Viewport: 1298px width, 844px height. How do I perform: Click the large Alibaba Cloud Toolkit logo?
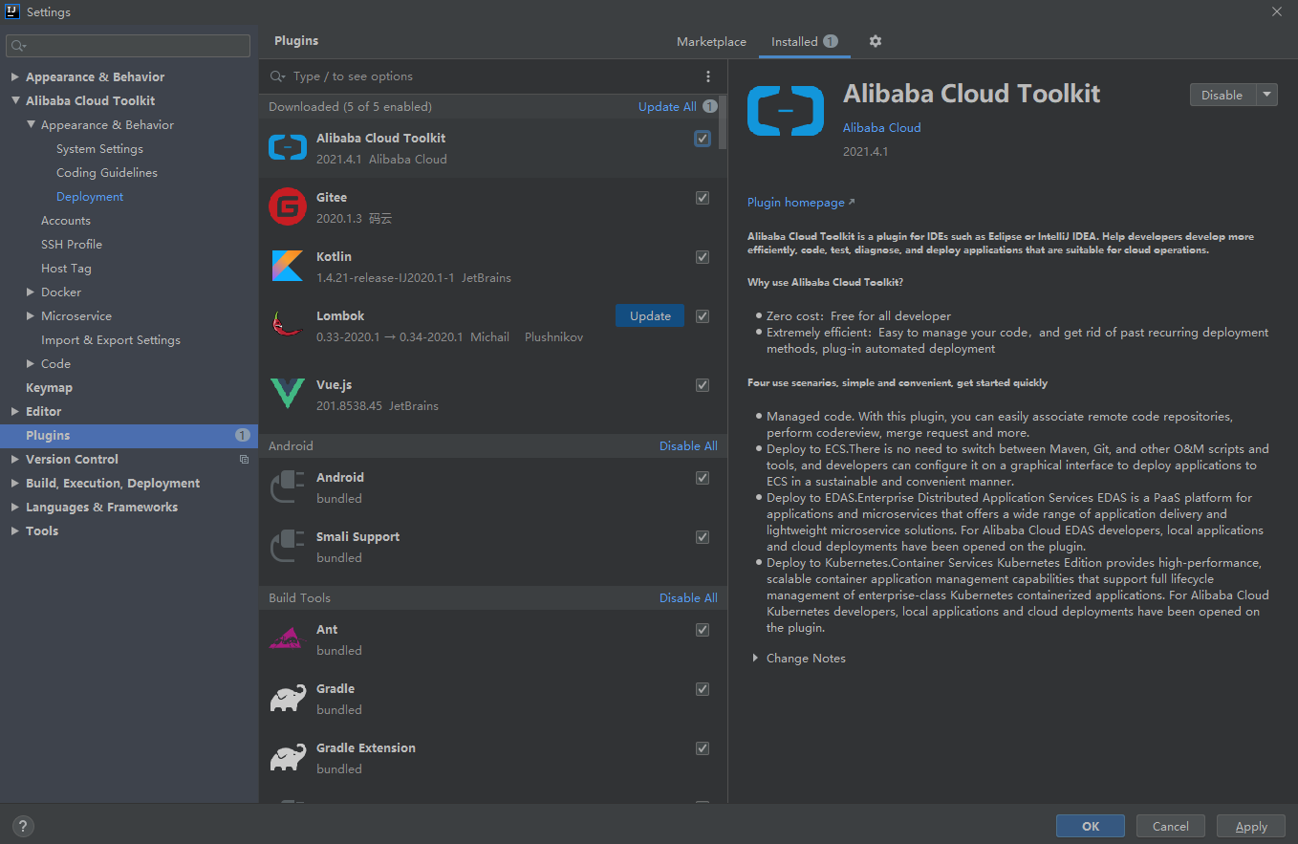pyautogui.click(x=786, y=110)
